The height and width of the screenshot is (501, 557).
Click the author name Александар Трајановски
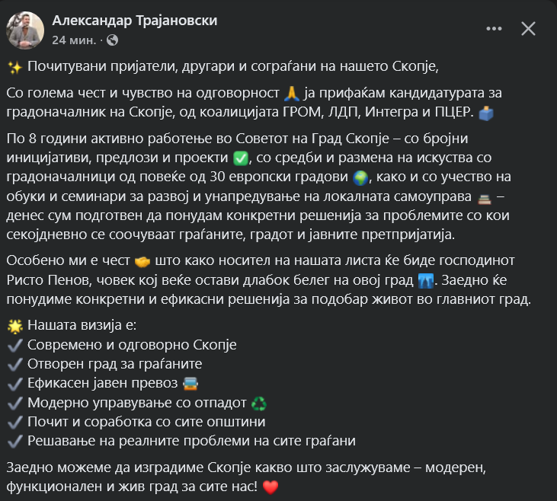pyautogui.click(x=135, y=21)
